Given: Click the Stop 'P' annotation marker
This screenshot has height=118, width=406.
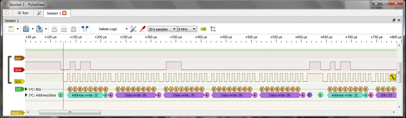Looking at the screenshot, I should pyautogui.click(x=310, y=95).
